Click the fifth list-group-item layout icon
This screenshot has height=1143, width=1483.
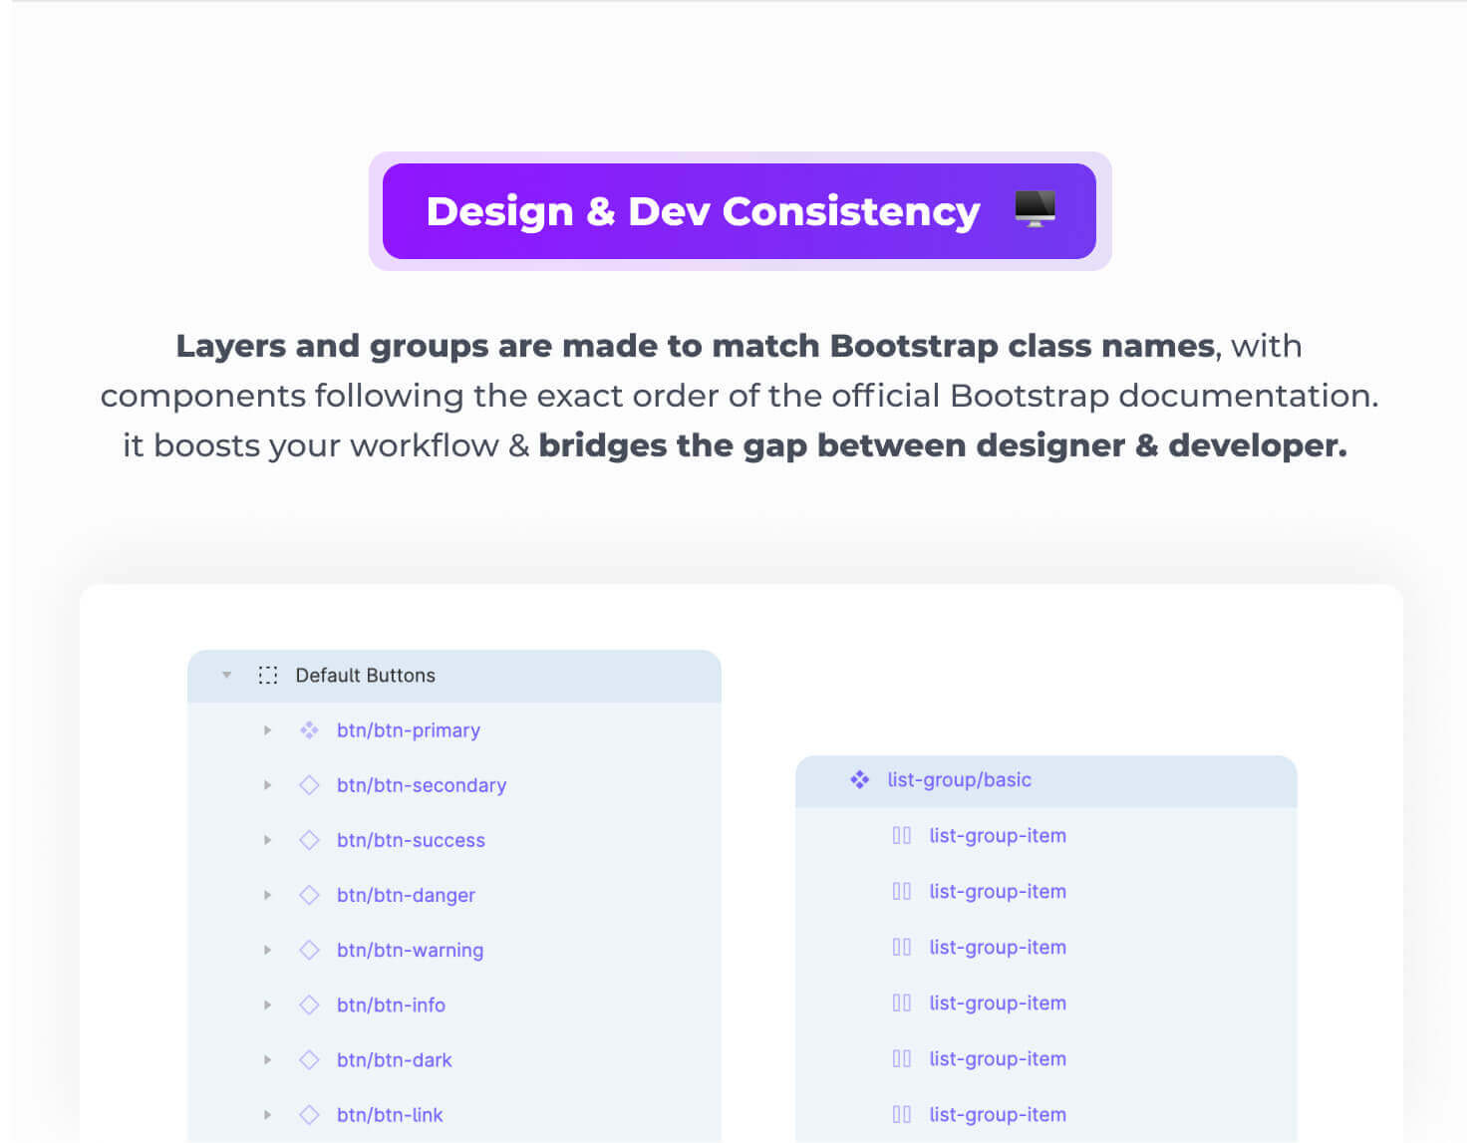(901, 1058)
